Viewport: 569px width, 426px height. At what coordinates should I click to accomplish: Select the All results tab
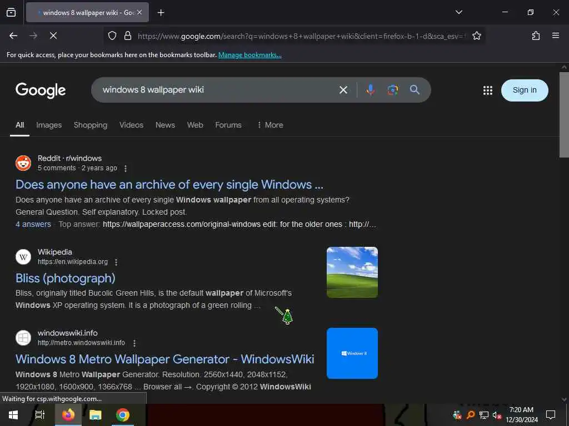(x=19, y=125)
